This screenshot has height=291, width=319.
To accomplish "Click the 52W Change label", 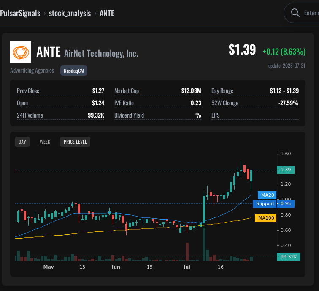I will [x=225, y=103].
